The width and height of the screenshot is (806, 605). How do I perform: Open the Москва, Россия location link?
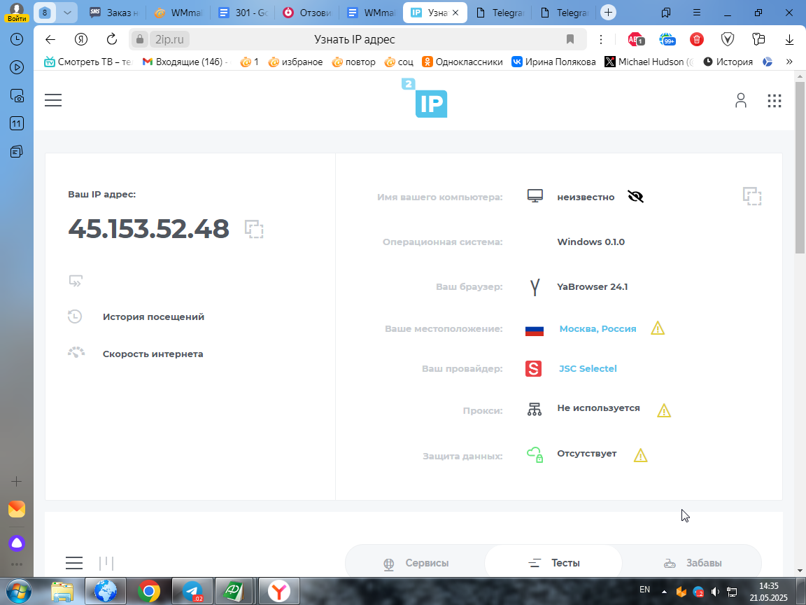pyautogui.click(x=598, y=328)
